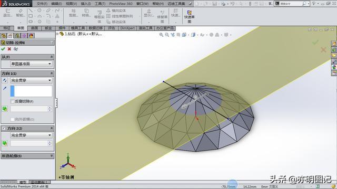Click the zoom to fit magnifier icon

pos(161,35)
